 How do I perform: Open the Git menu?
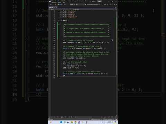pos(62,1)
